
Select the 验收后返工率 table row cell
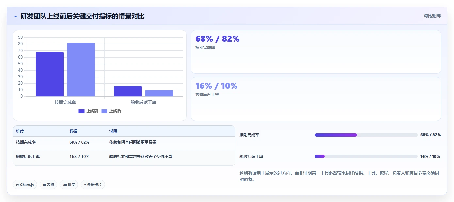(x=28, y=157)
